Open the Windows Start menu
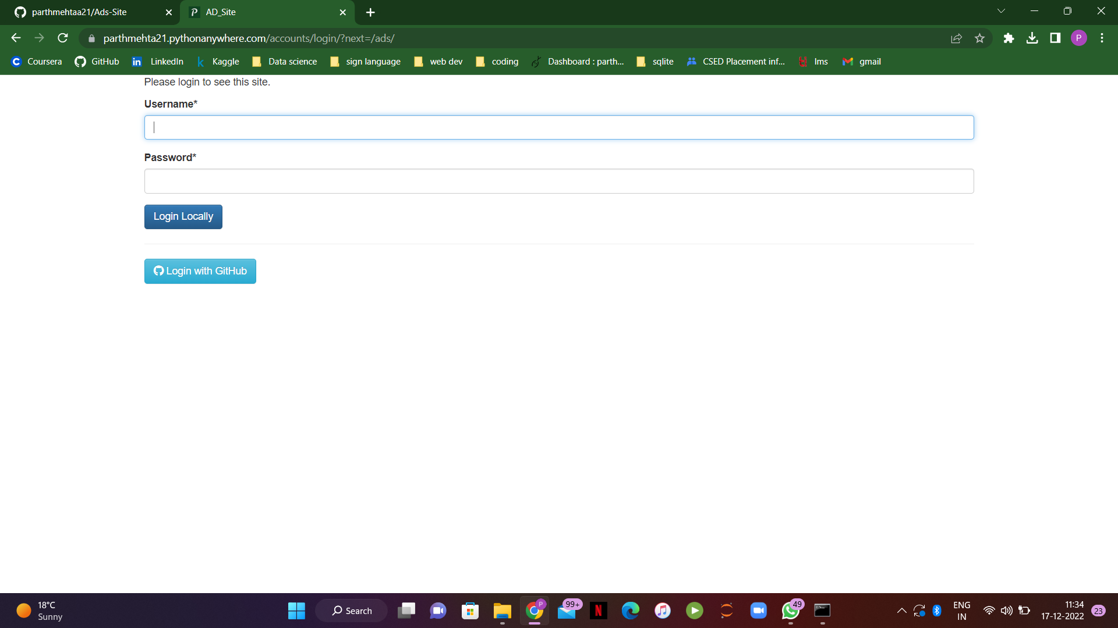The image size is (1118, 628). tap(296, 611)
